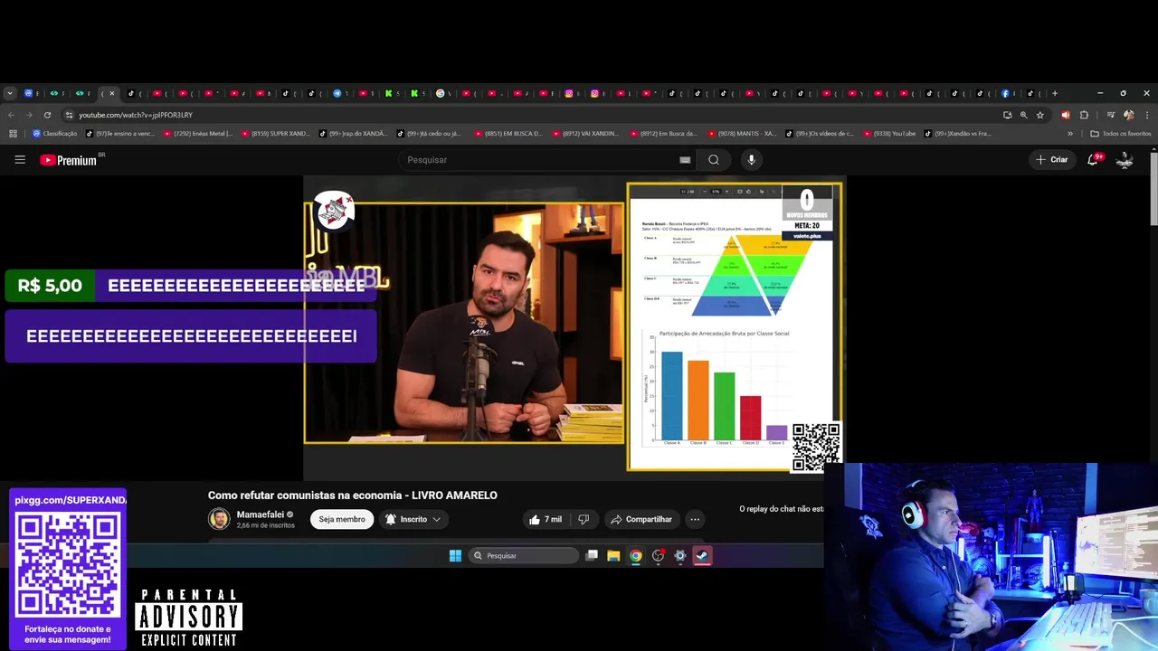
Task: Like the video with thumbs up
Action: [546, 519]
